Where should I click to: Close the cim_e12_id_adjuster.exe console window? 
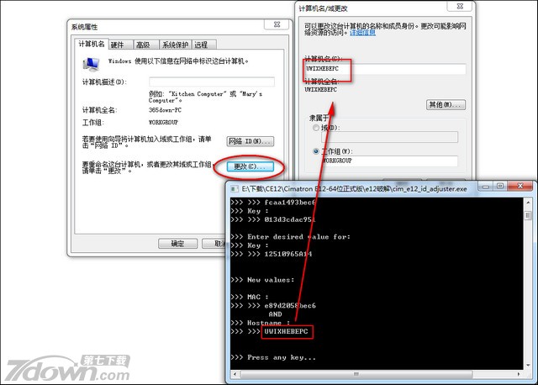pos(520,187)
